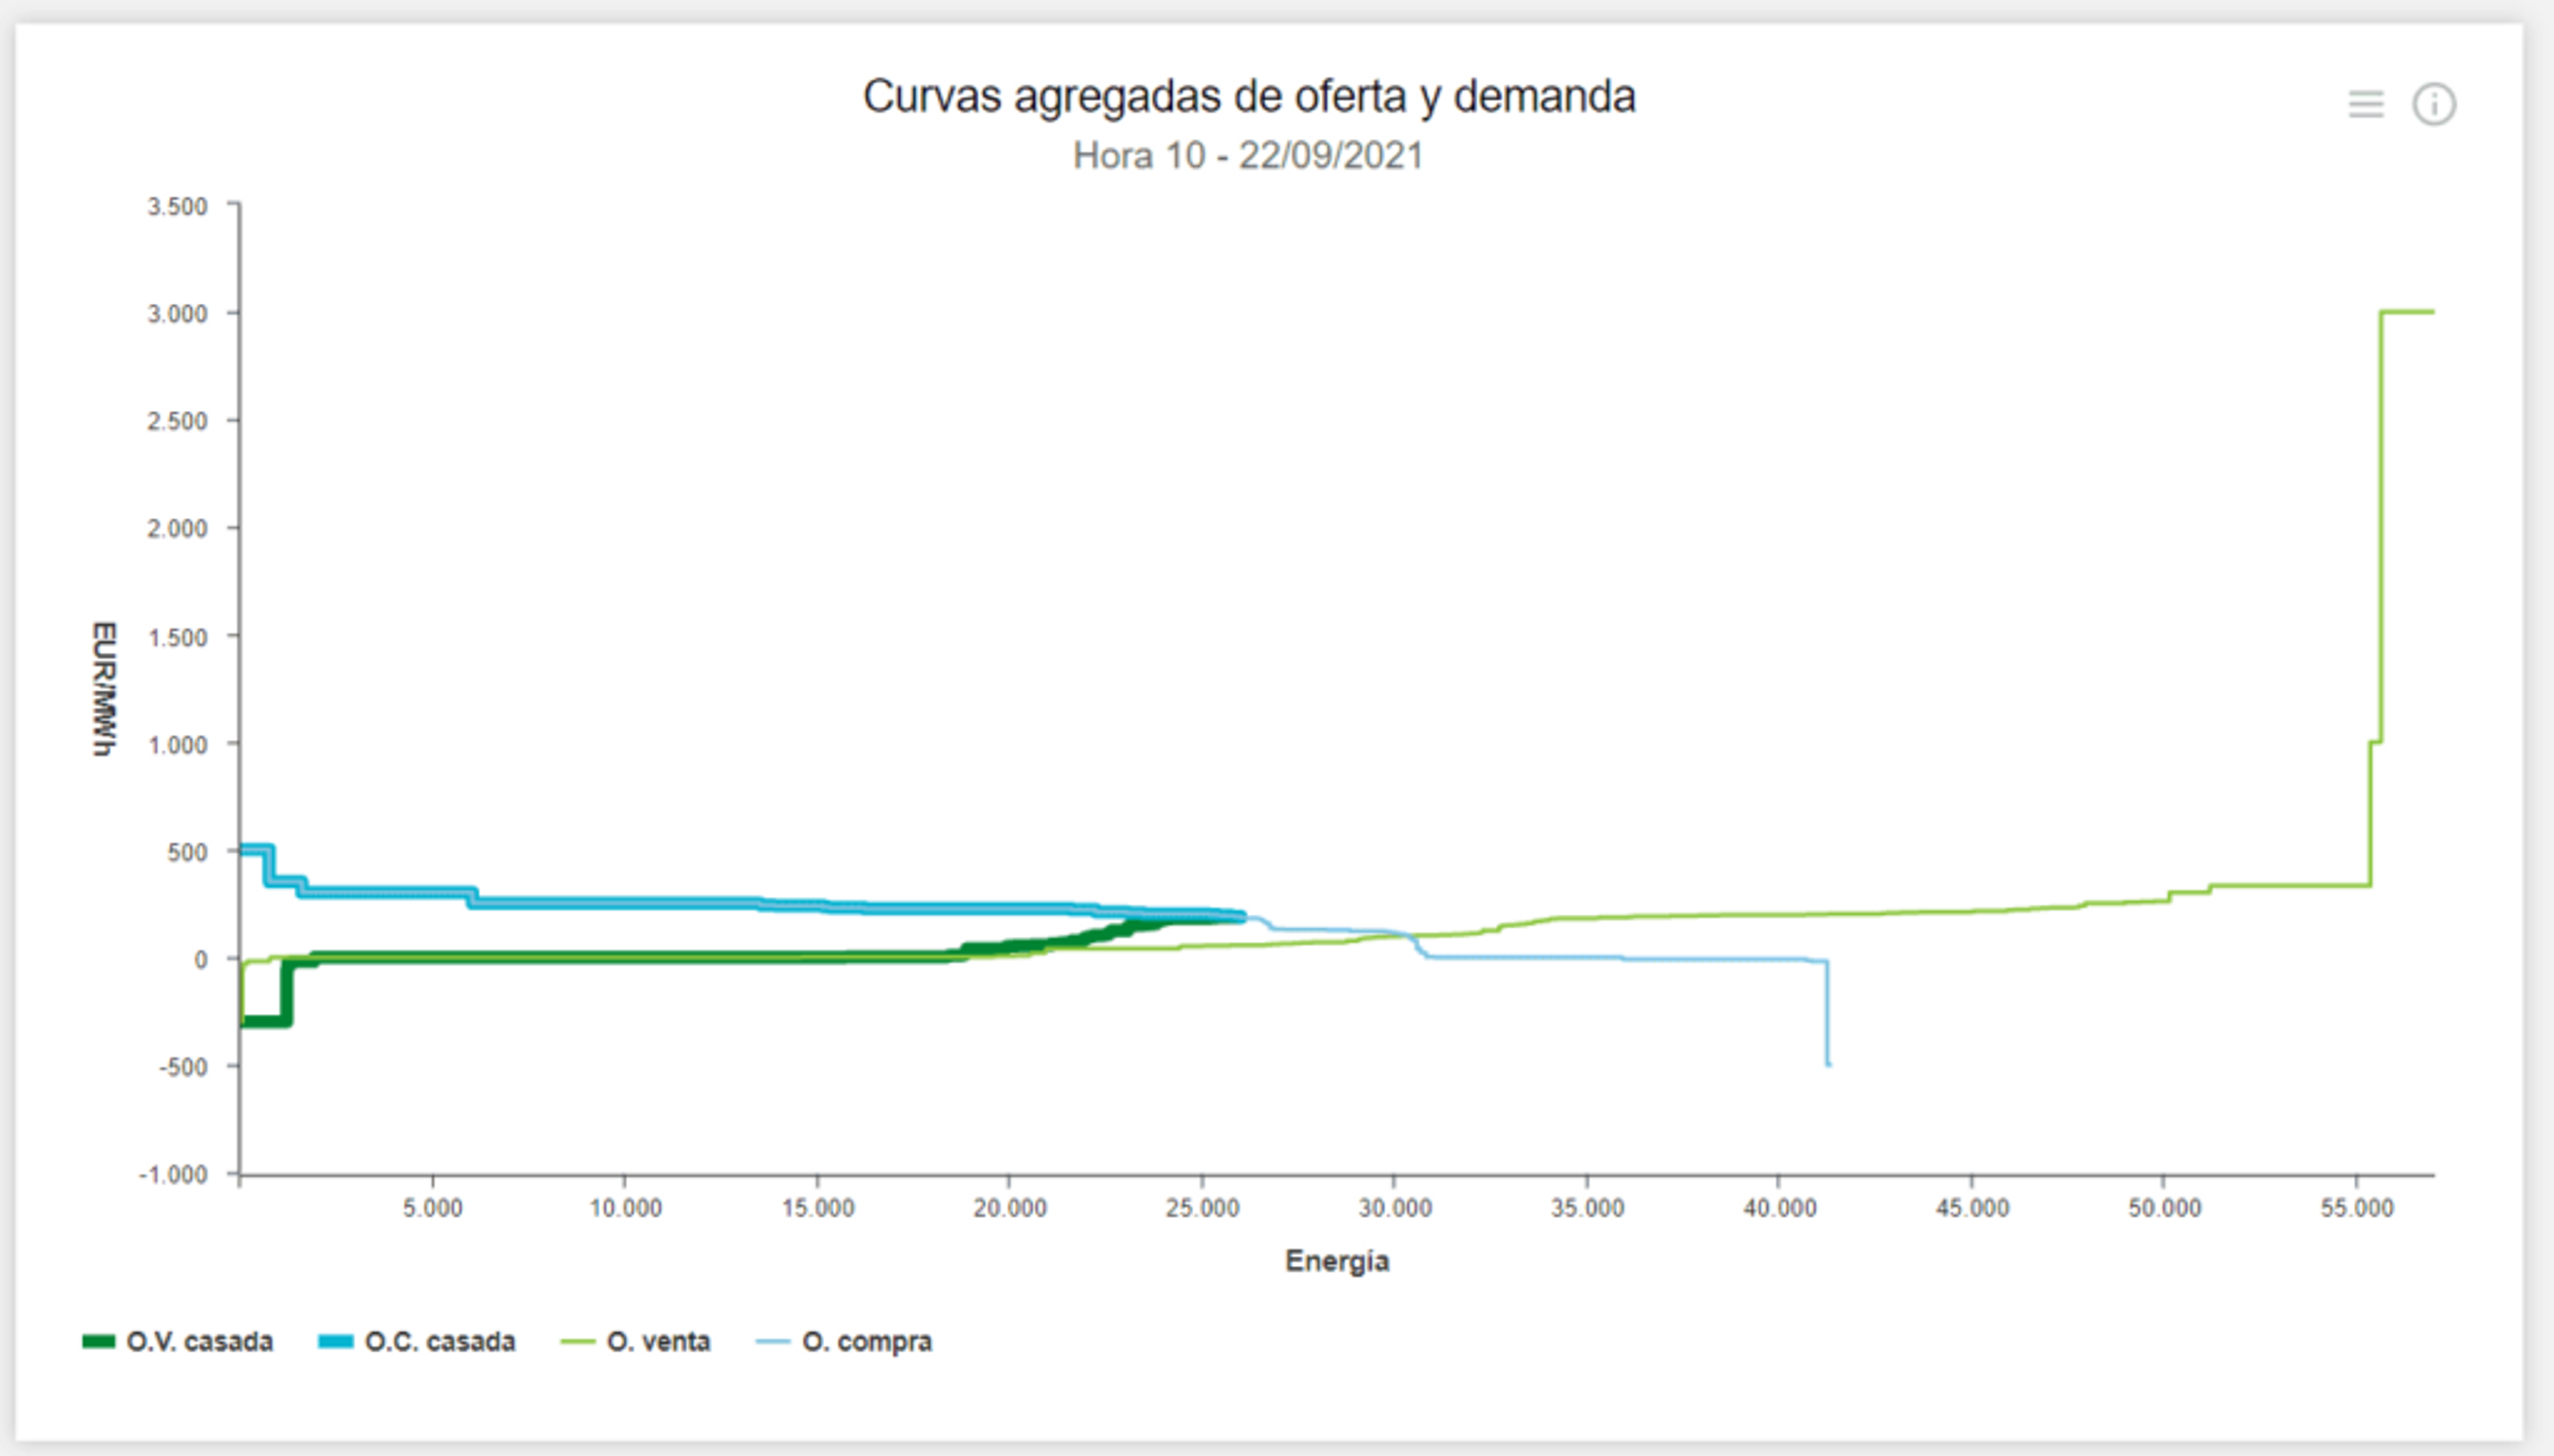Click the 3.000 y-axis tick label
This screenshot has width=2554, height=1456.
point(177,314)
